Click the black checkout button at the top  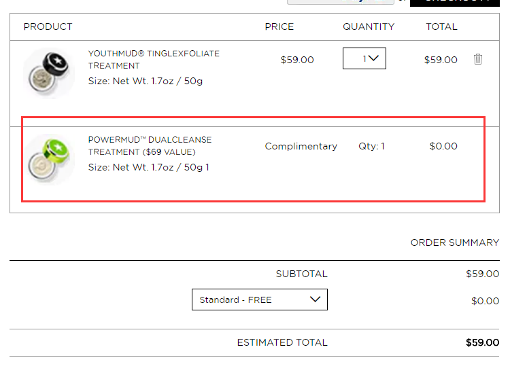point(455,3)
